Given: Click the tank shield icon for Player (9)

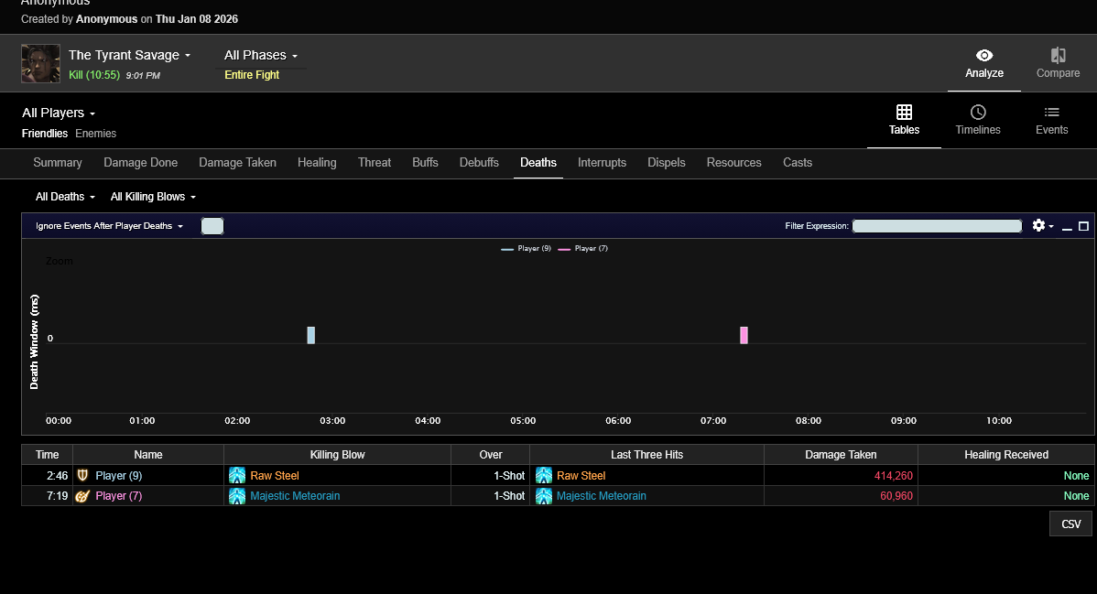Looking at the screenshot, I should click(82, 476).
